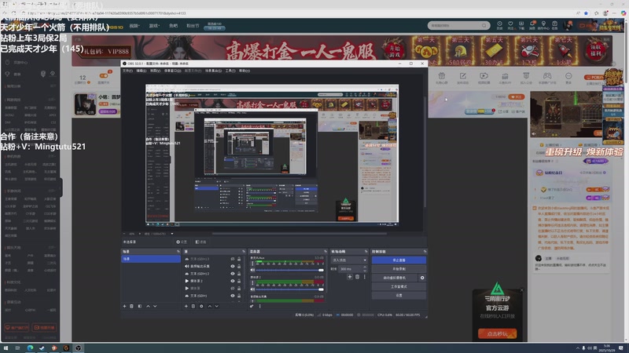Toggle visibility of media source 2
Image resolution: width=629 pixels, height=353 pixels.
pyautogui.click(x=233, y=281)
